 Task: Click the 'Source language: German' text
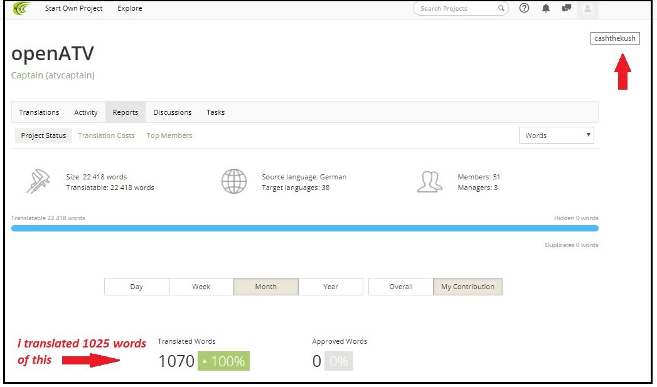pyautogui.click(x=304, y=177)
